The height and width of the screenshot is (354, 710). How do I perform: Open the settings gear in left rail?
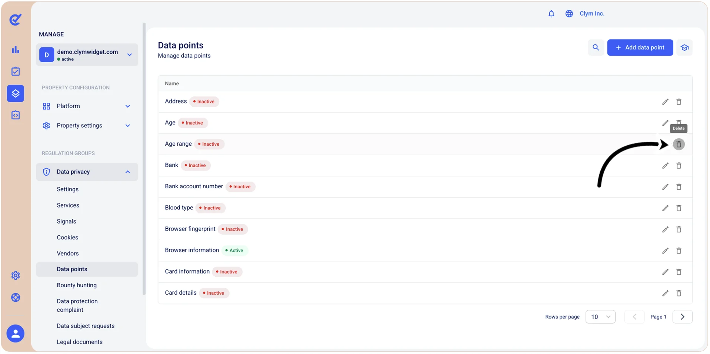pos(15,275)
